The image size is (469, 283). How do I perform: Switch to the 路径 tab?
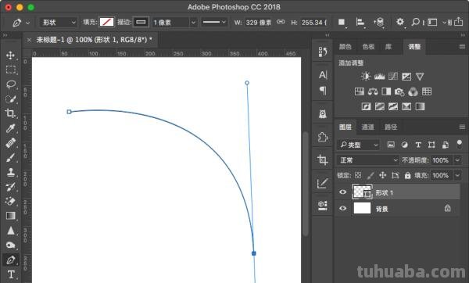(x=391, y=127)
